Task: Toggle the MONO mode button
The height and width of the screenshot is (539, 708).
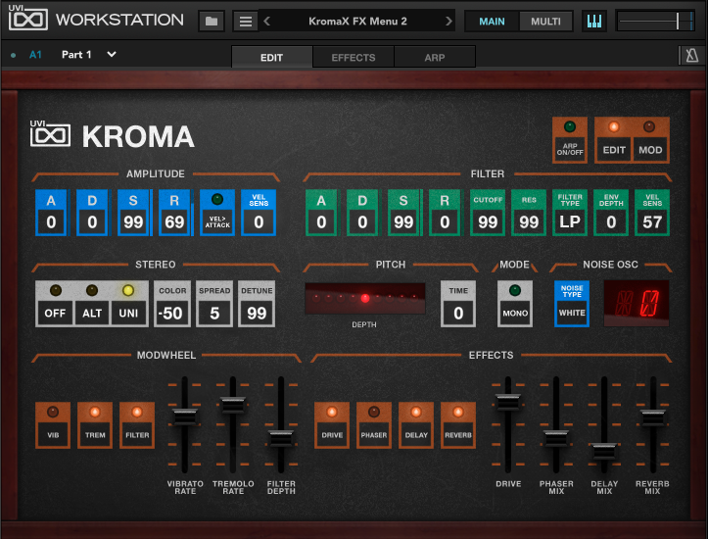Action: point(515,303)
